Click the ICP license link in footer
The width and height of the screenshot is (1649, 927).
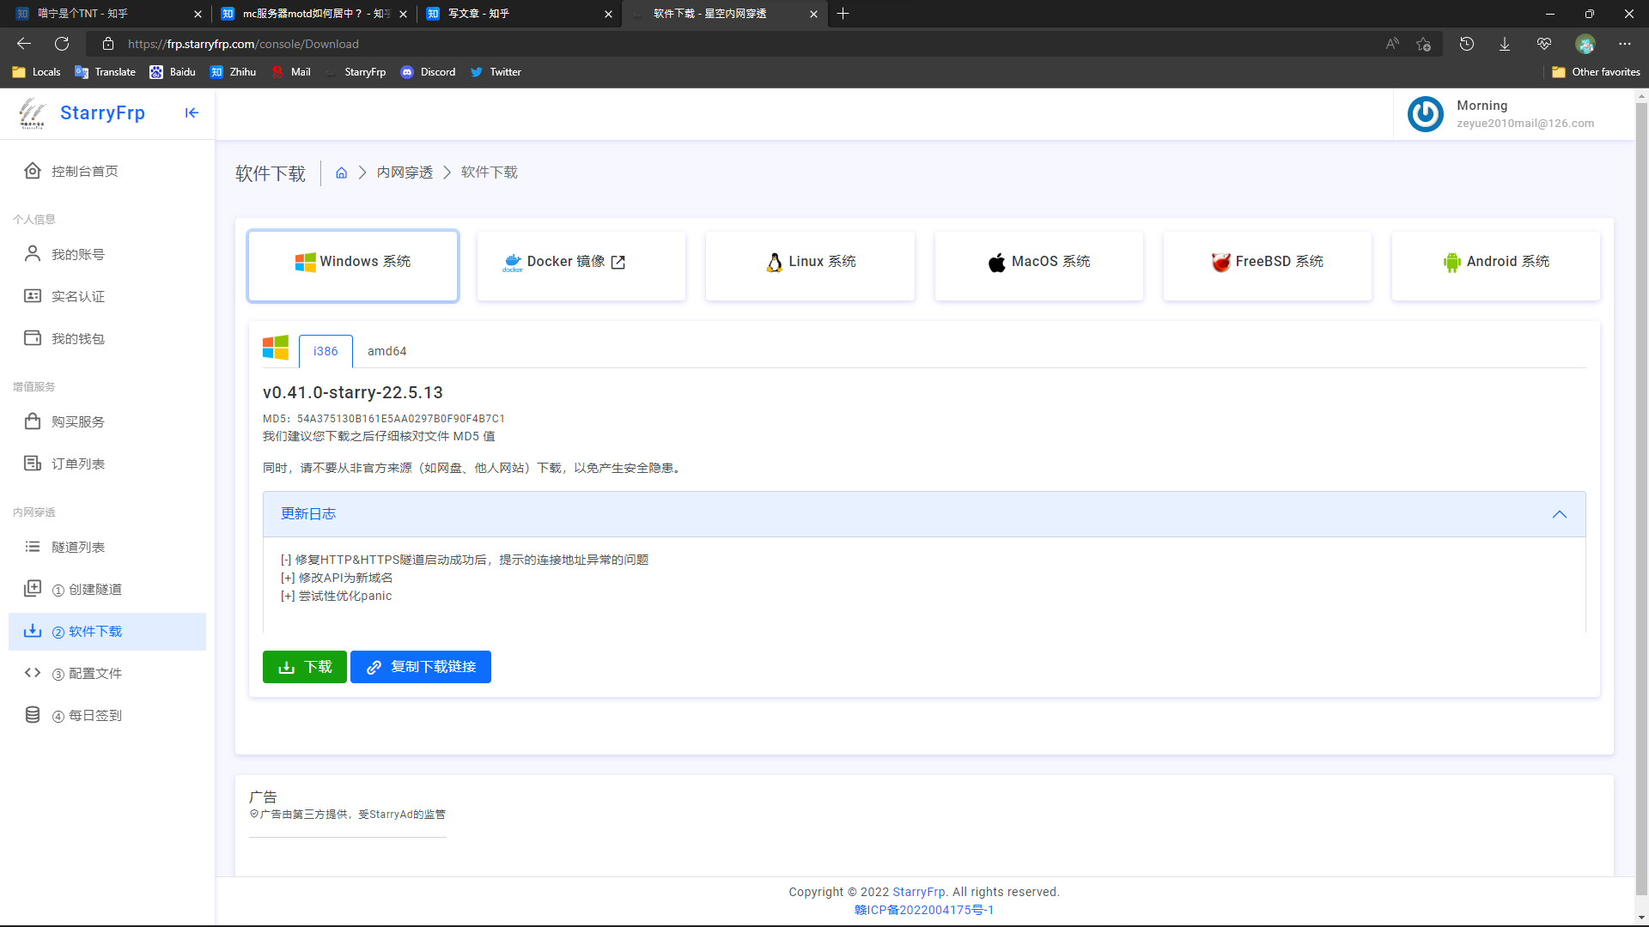924,910
